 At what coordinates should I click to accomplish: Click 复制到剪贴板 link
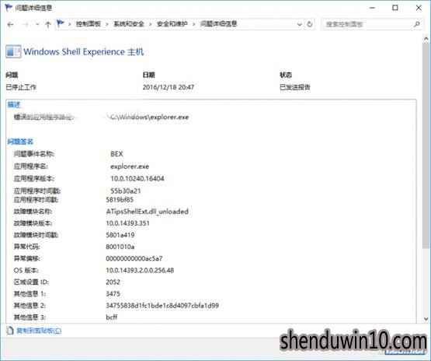(39, 331)
